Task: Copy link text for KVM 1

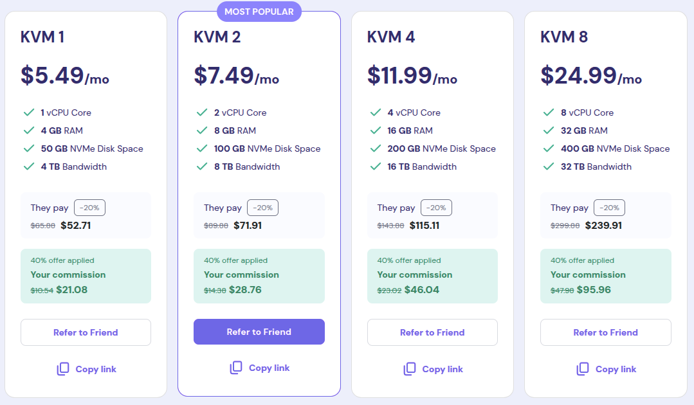Action: (x=96, y=369)
